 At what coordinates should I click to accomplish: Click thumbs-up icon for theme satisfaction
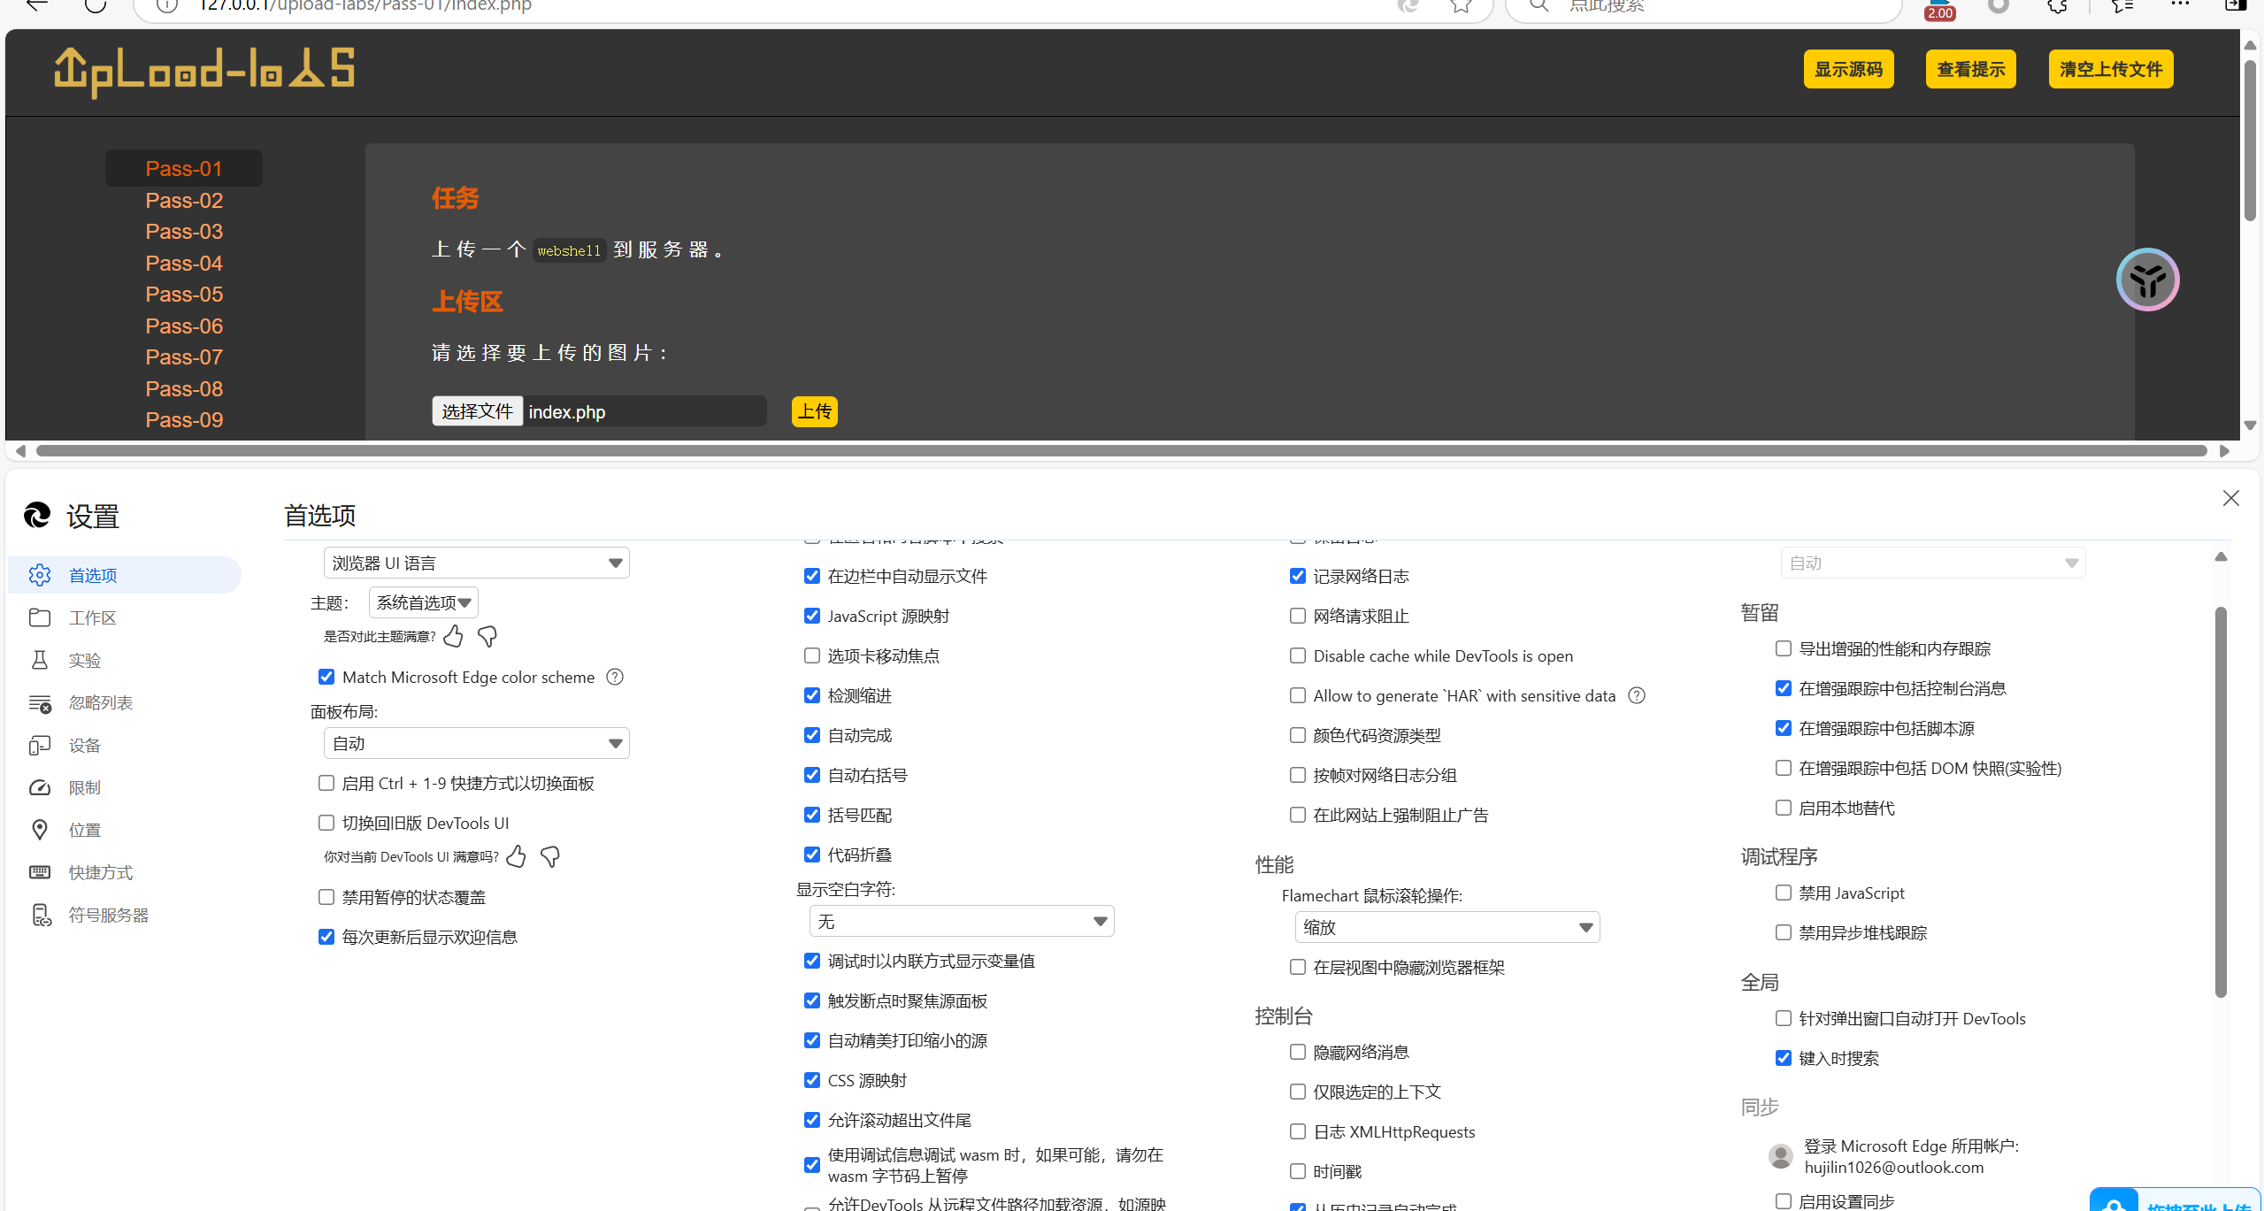[x=454, y=637]
